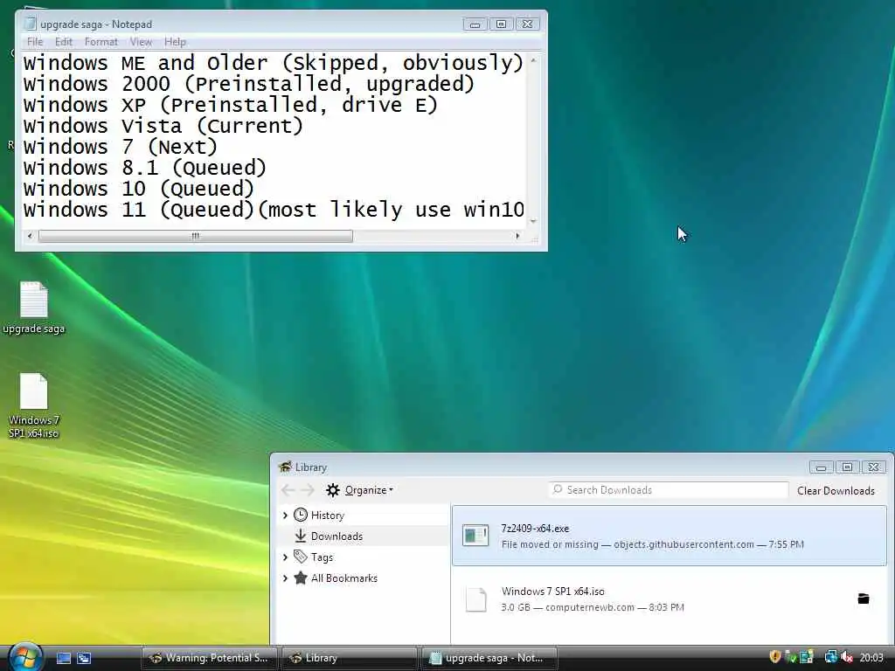Click the 'Windows 11 (Queued)' line in Notepad
This screenshot has height=671, width=895.
[273, 210]
